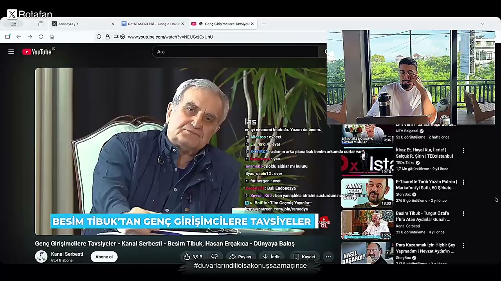The width and height of the screenshot is (501, 281).
Task: Open the Kanal Serbesti channel avatar
Action: (x=41, y=256)
